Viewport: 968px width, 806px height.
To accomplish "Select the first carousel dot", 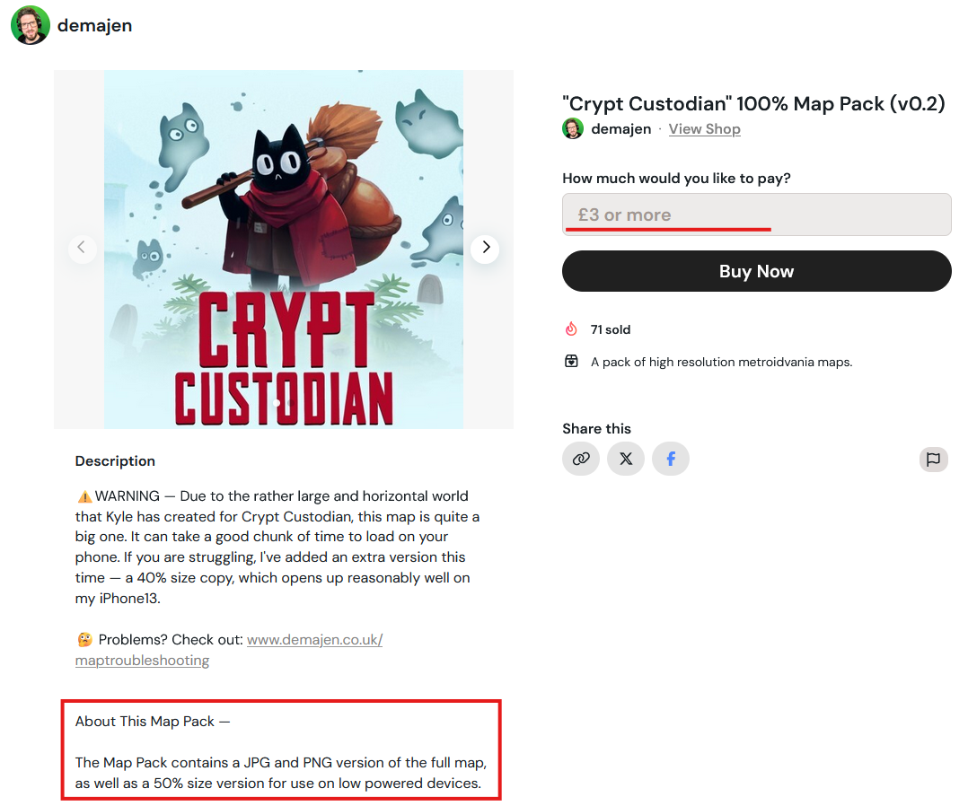I will [x=277, y=404].
